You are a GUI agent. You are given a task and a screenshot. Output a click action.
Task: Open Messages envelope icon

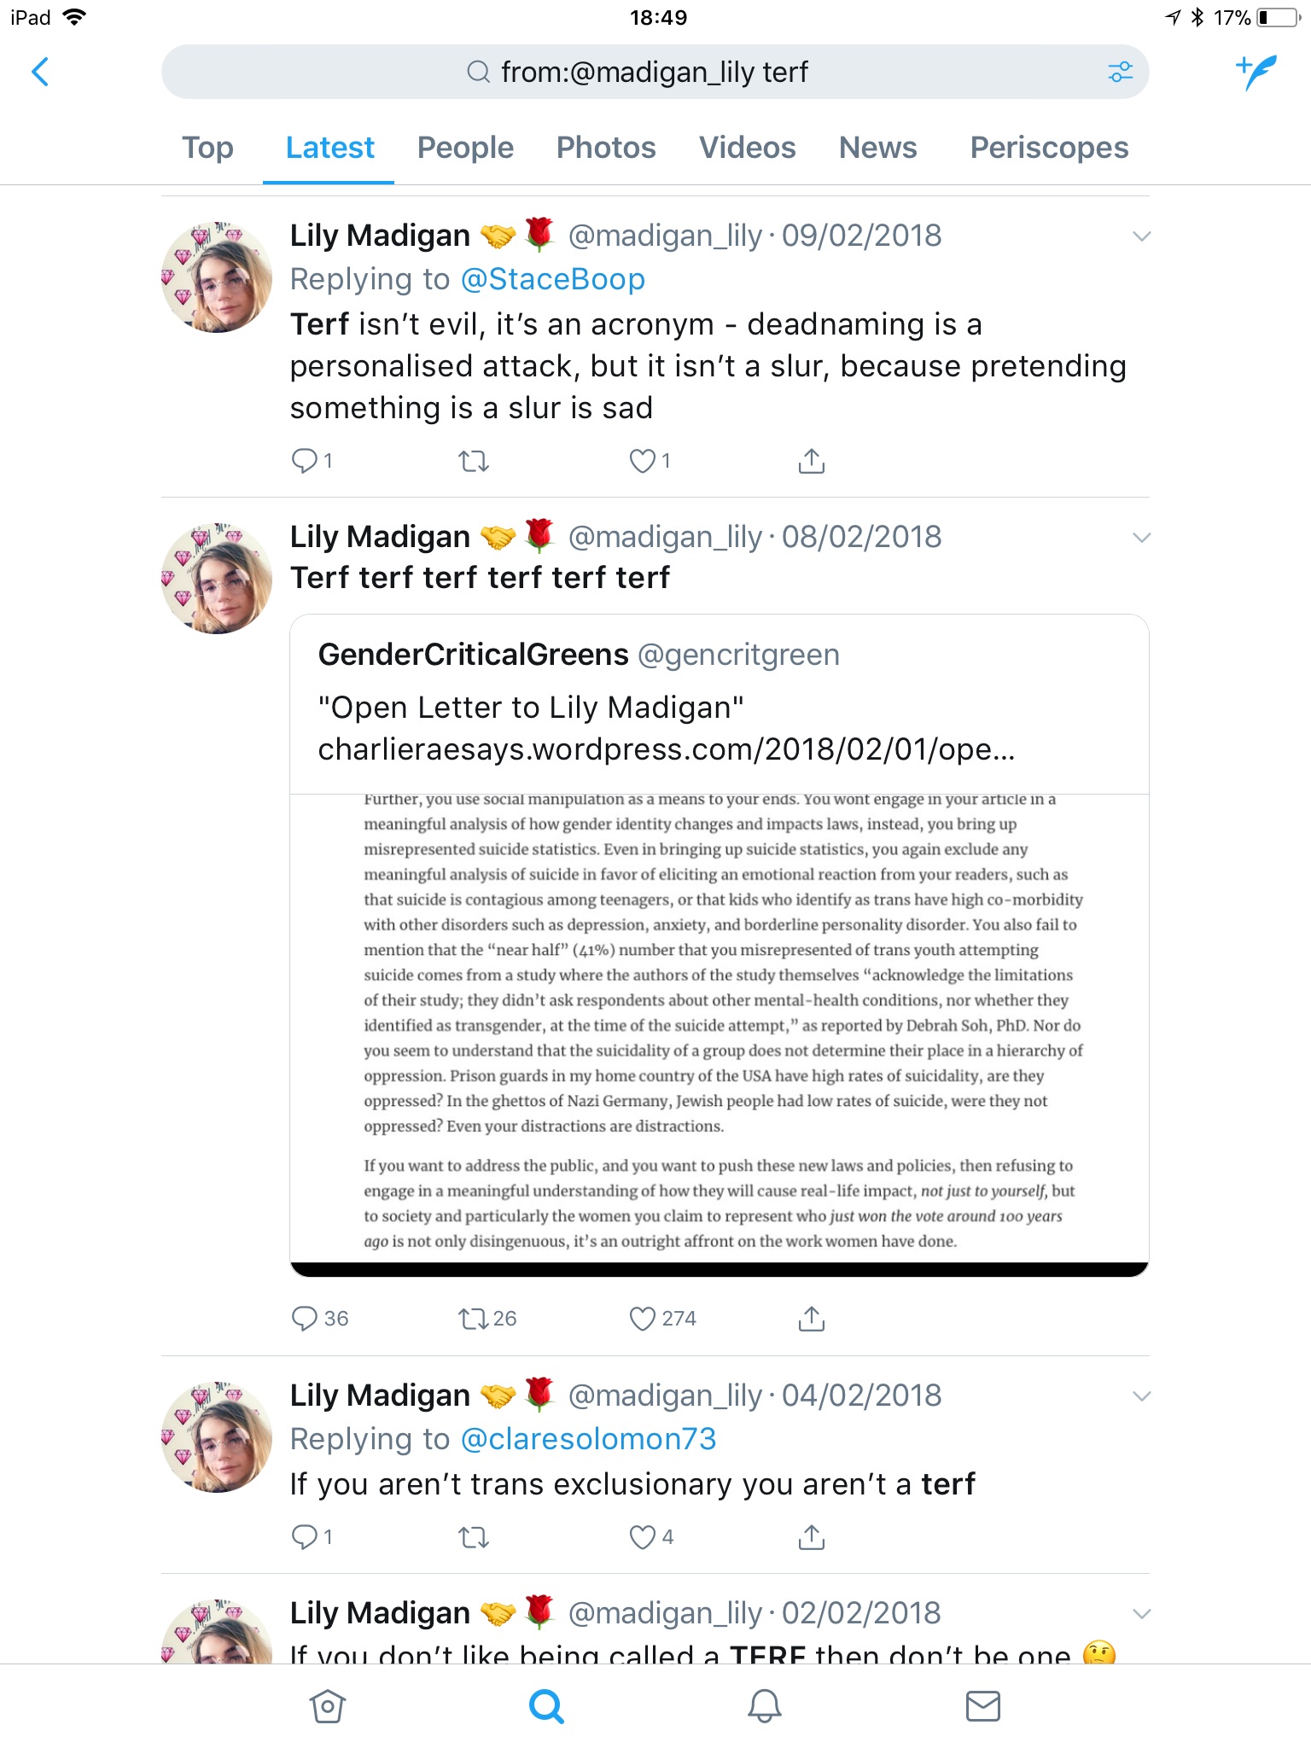point(983,1706)
